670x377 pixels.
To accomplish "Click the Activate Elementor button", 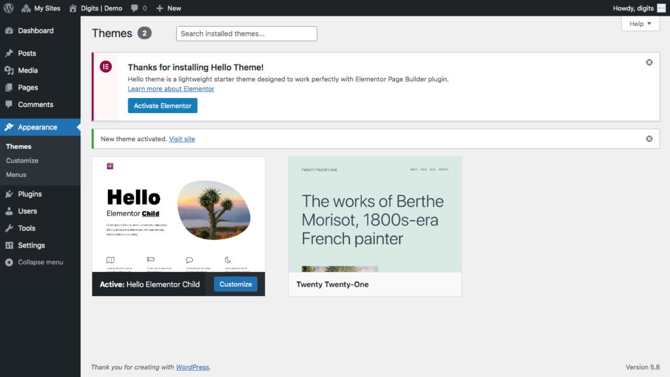I will [x=163, y=106].
